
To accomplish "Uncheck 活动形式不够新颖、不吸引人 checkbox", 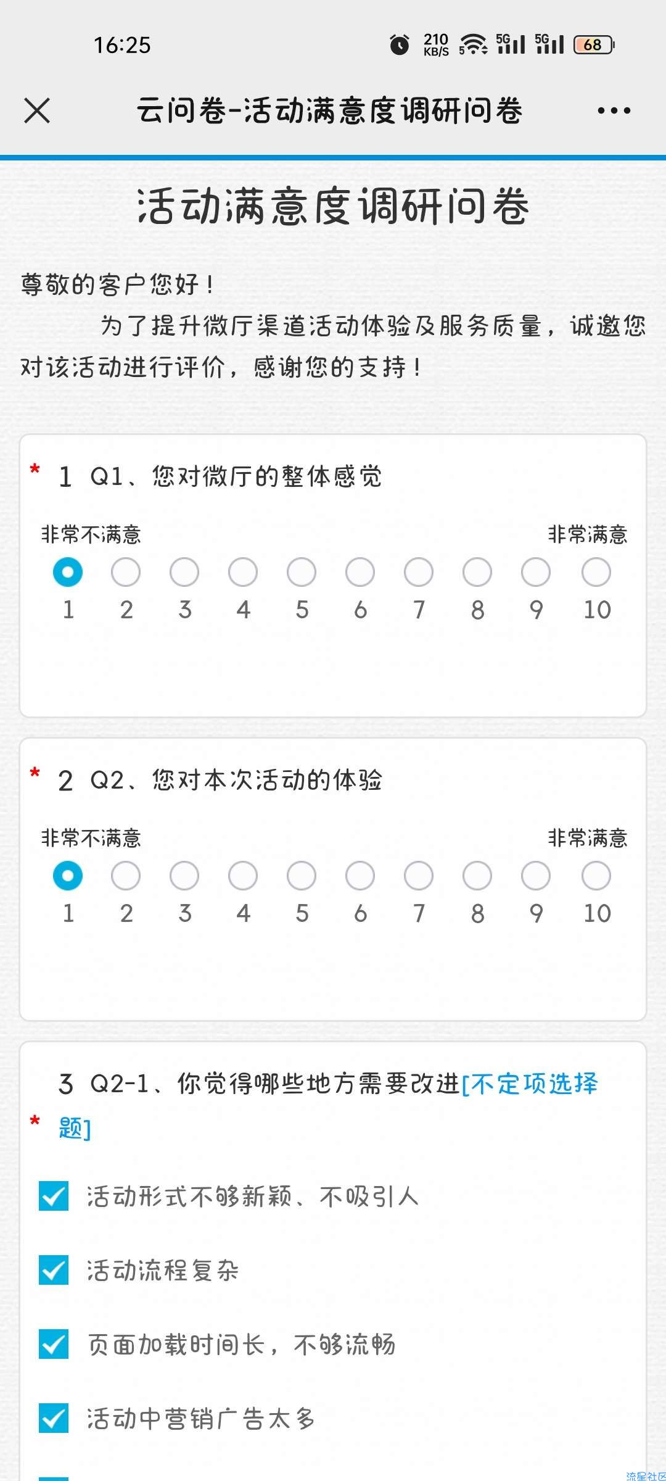I will (54, 1197).
